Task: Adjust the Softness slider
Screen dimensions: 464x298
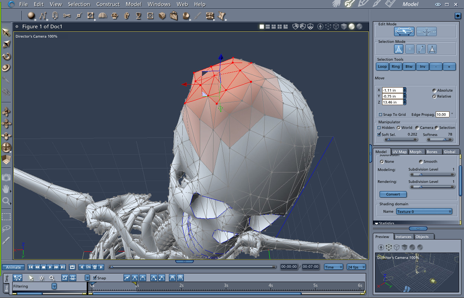Action: pyautogui.click(x=440, y=139)
